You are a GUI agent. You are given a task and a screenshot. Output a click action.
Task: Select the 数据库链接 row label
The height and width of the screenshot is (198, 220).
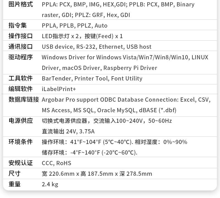pyautogui.click(x=24, y=99)
